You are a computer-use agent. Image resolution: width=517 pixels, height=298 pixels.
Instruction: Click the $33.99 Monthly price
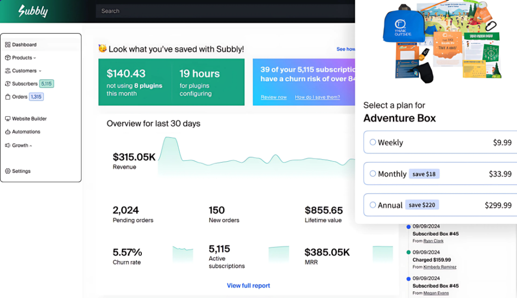tap(500, 174)
